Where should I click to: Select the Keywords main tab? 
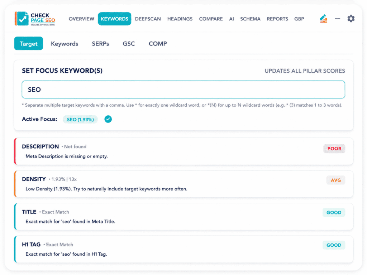[114, 19]
